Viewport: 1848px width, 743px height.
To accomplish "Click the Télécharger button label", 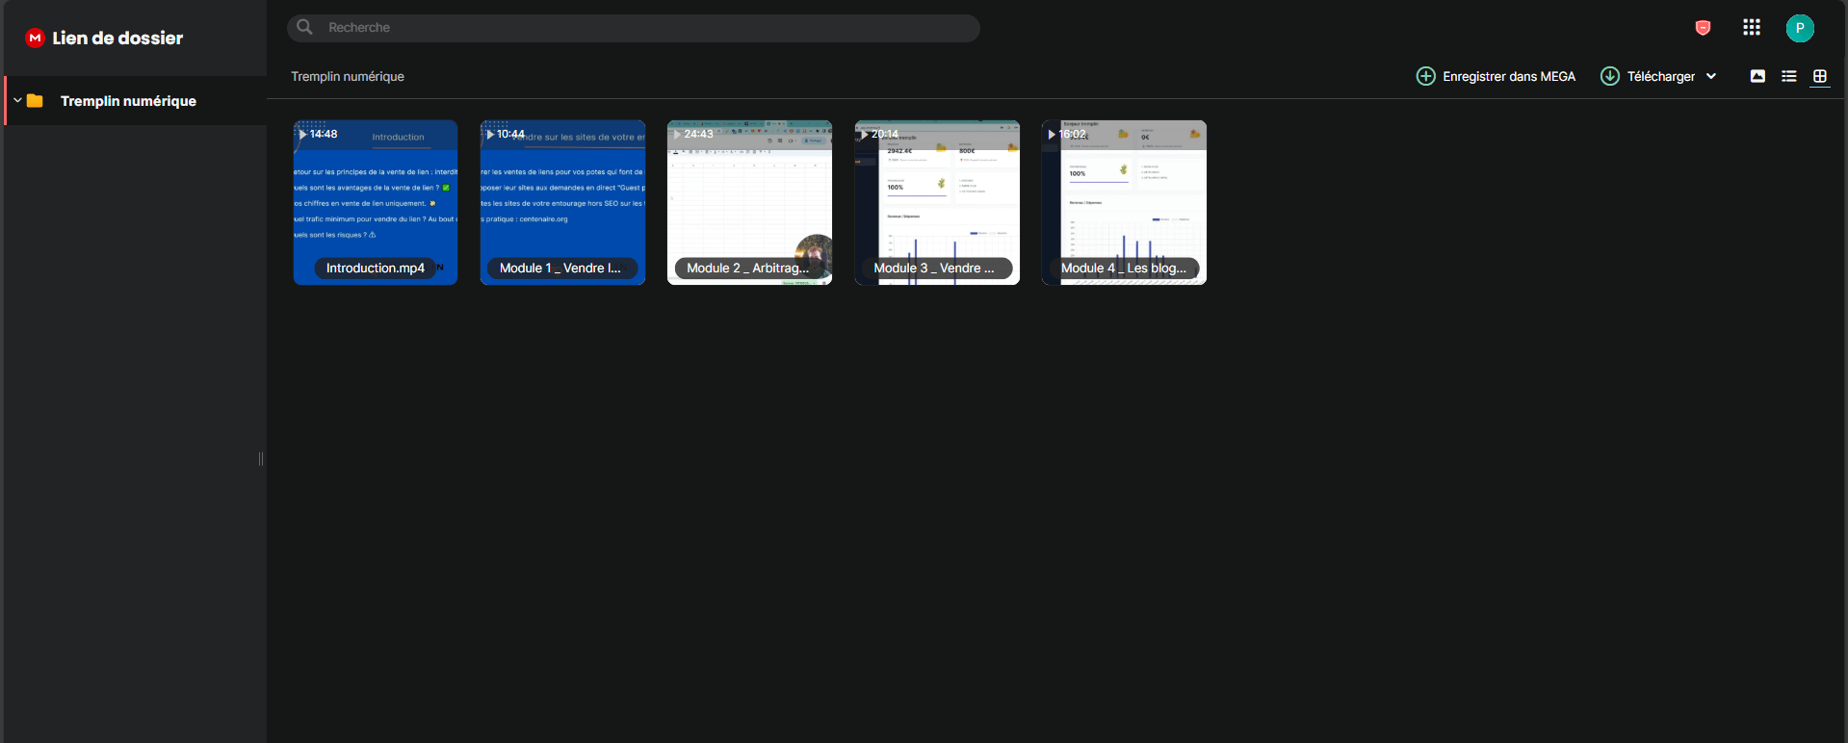I will tap(1661, 76).
